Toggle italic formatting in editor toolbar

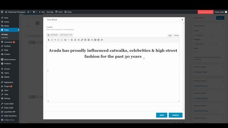pos(52,40)
